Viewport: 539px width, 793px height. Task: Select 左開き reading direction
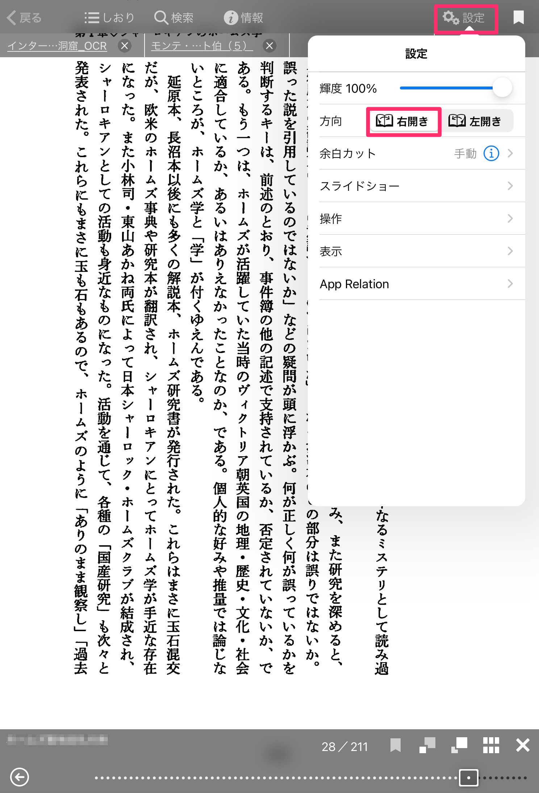pyautogui.click(x=476, y=121)
